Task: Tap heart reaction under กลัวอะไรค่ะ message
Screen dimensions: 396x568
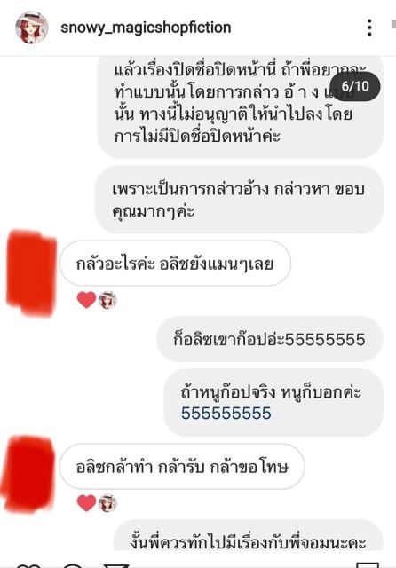Action: (86, 300)
